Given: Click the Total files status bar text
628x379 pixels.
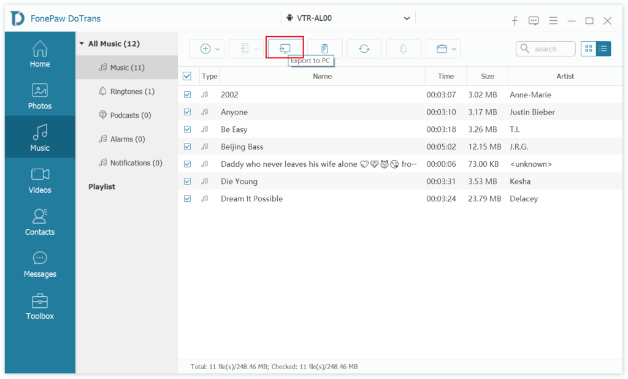Looking at the screenshot, I should click(x=274, y=367).
